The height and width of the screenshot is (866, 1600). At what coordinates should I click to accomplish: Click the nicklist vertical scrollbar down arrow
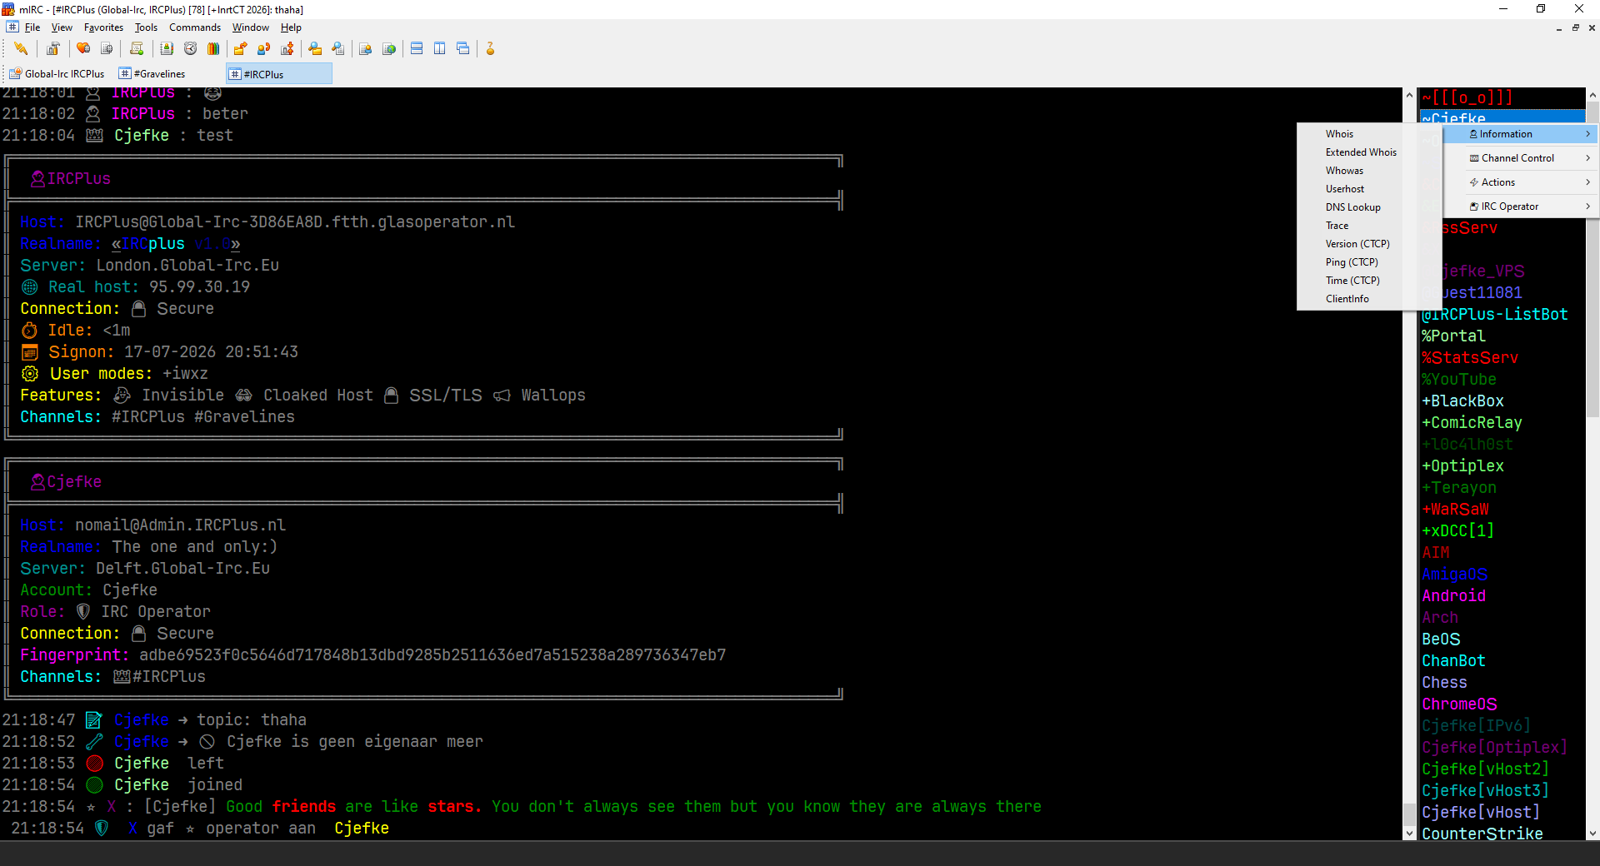tap(1592, 833)
